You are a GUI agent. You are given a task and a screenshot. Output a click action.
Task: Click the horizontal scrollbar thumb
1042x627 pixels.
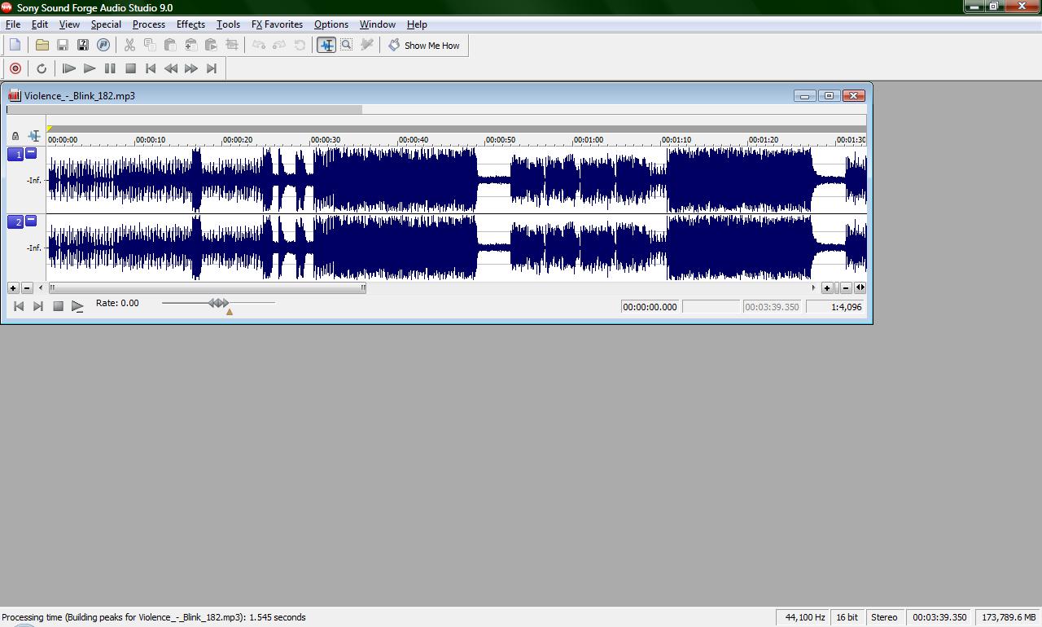pyautogui.click(x=208, y=287)
